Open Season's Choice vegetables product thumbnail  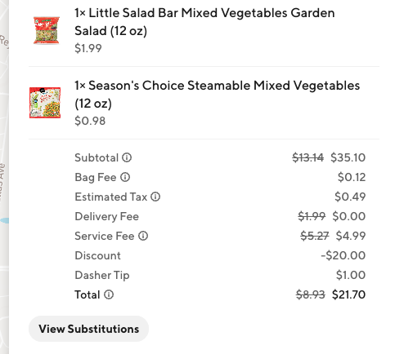coord(45,103)
